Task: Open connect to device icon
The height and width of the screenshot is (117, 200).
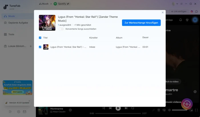Action: 164,110
